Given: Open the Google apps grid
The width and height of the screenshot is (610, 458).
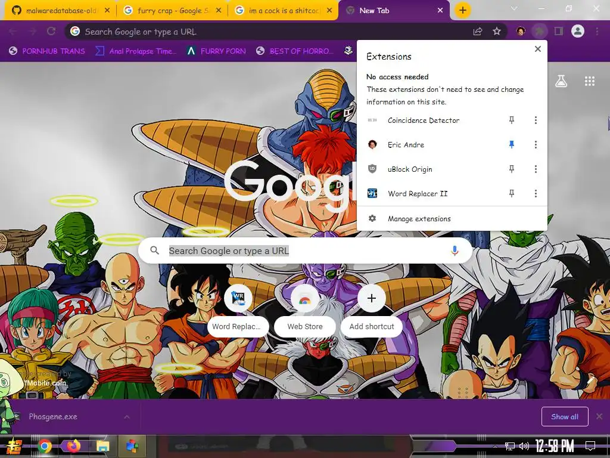Looking at the screenshot, I should (590, 81).
